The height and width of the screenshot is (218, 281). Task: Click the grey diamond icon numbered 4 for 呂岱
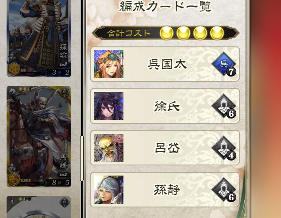[x=224, y=148]
